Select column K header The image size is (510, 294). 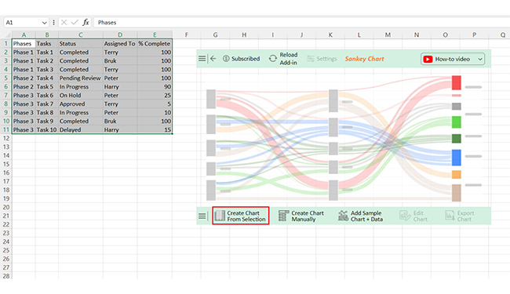click(330, 34)
